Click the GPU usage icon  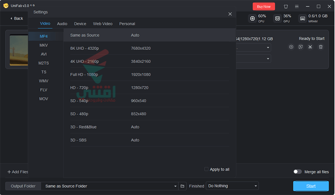(x=277, y=18)
